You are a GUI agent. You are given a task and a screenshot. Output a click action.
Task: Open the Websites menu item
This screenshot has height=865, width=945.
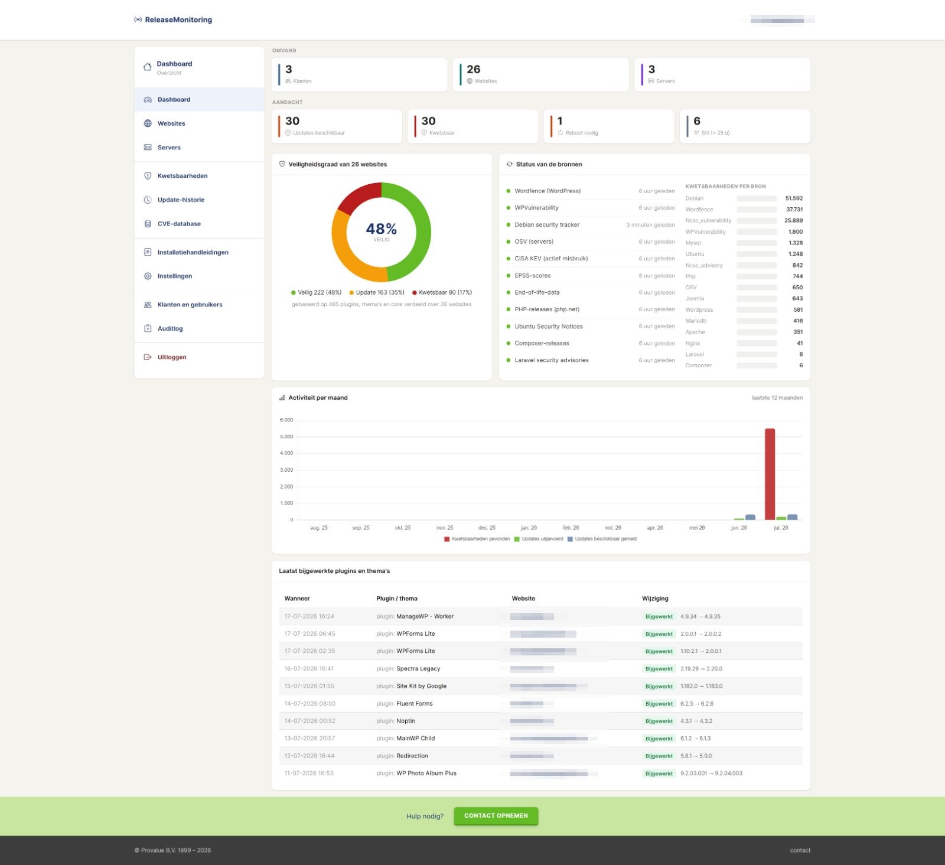(x=199, y=123)
